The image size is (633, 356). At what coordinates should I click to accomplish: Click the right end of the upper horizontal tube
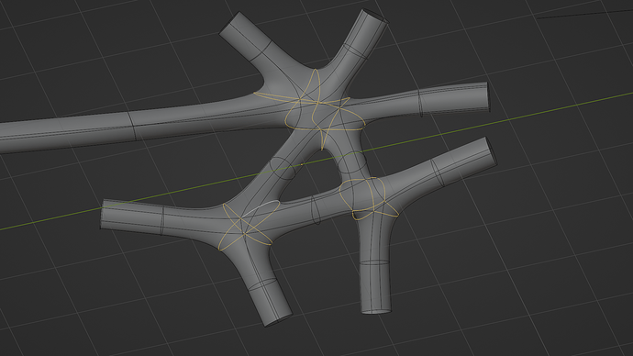(488, 97)
